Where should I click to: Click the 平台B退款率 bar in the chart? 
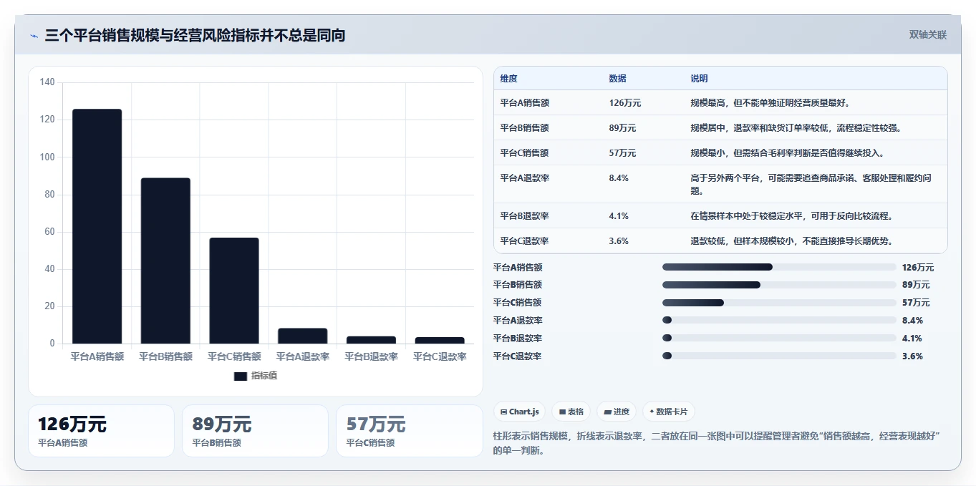371,340
